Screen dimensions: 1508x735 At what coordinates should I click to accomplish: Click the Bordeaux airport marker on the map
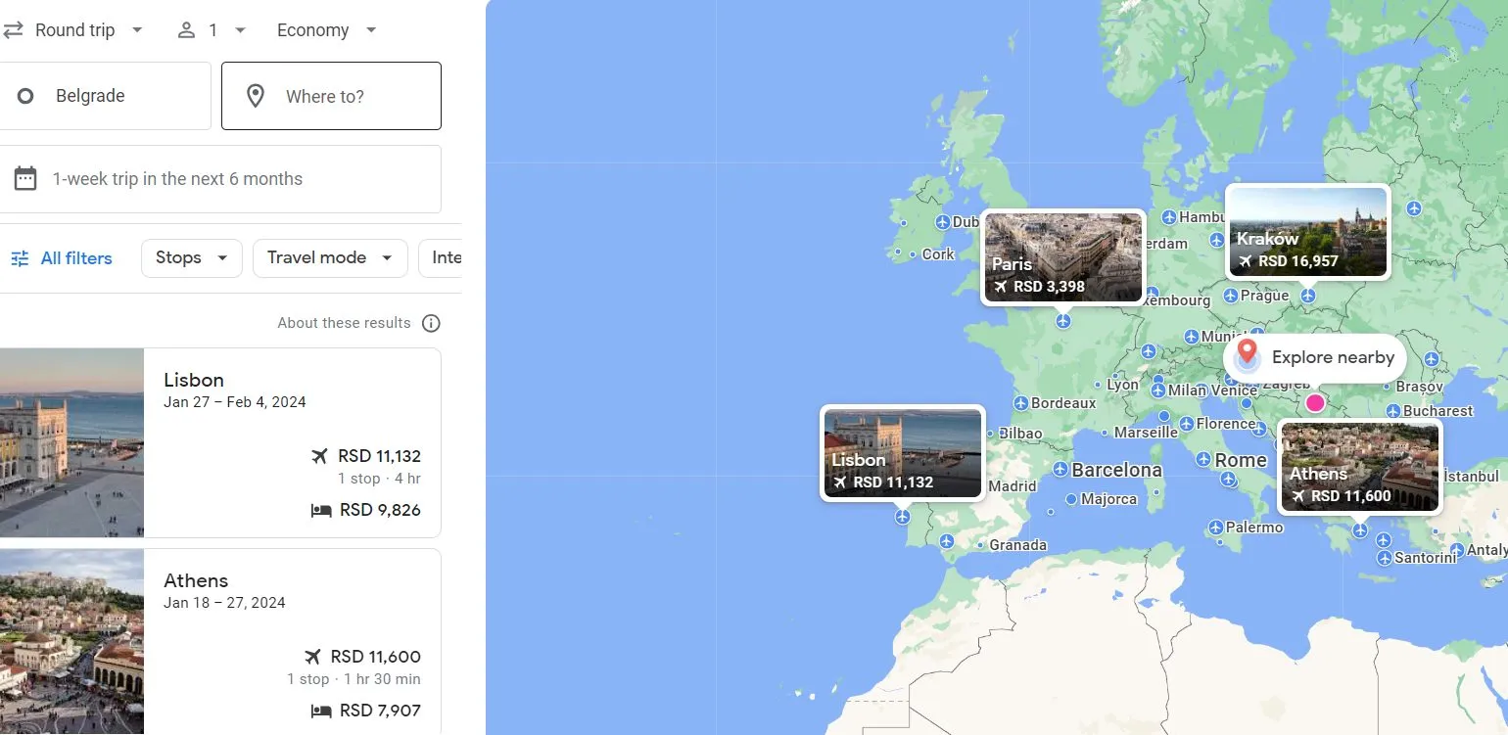[1020, 403]
